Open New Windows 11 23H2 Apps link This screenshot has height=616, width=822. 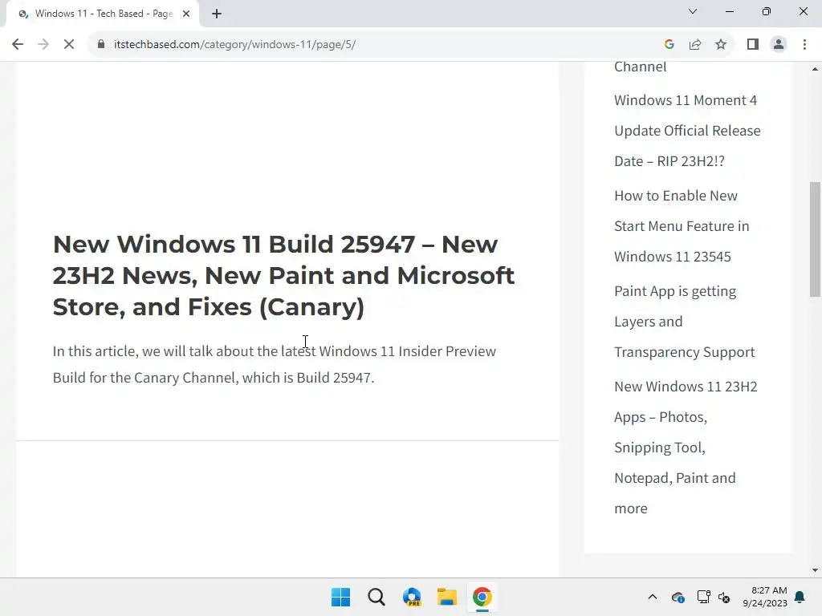[x=686, y=448]
